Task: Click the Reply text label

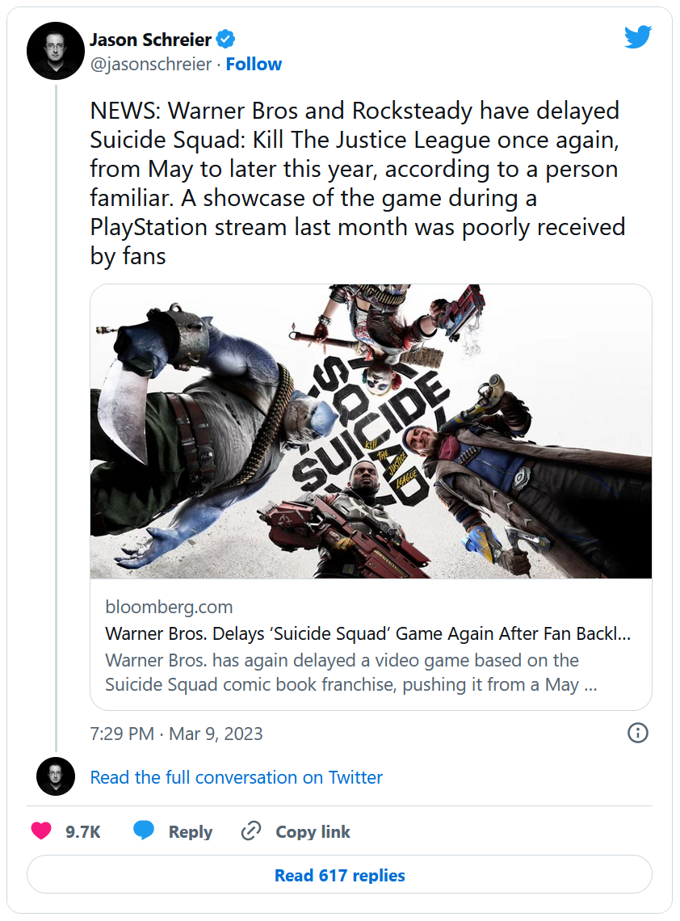Action: (191, 832)
